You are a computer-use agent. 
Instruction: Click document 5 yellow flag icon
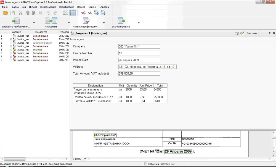[14, 50]
